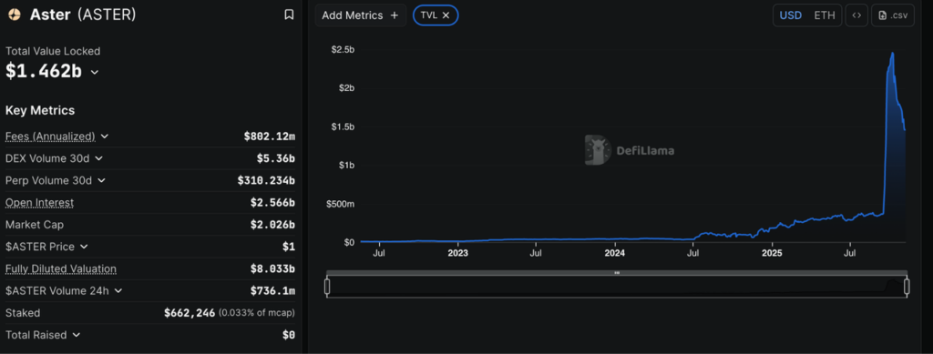Image resolution: width=933 pixels, height=354 pixels.
Task: Expand $ASTER Volume 24h details
Action: [x=118, y=290]
